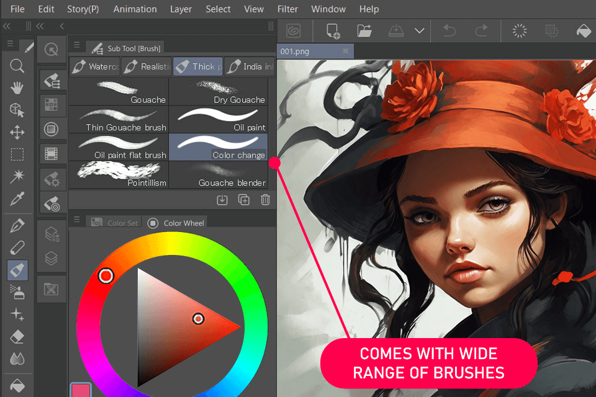
Task: Expand the save options dropdown arrow
Action: click(419, 31)
